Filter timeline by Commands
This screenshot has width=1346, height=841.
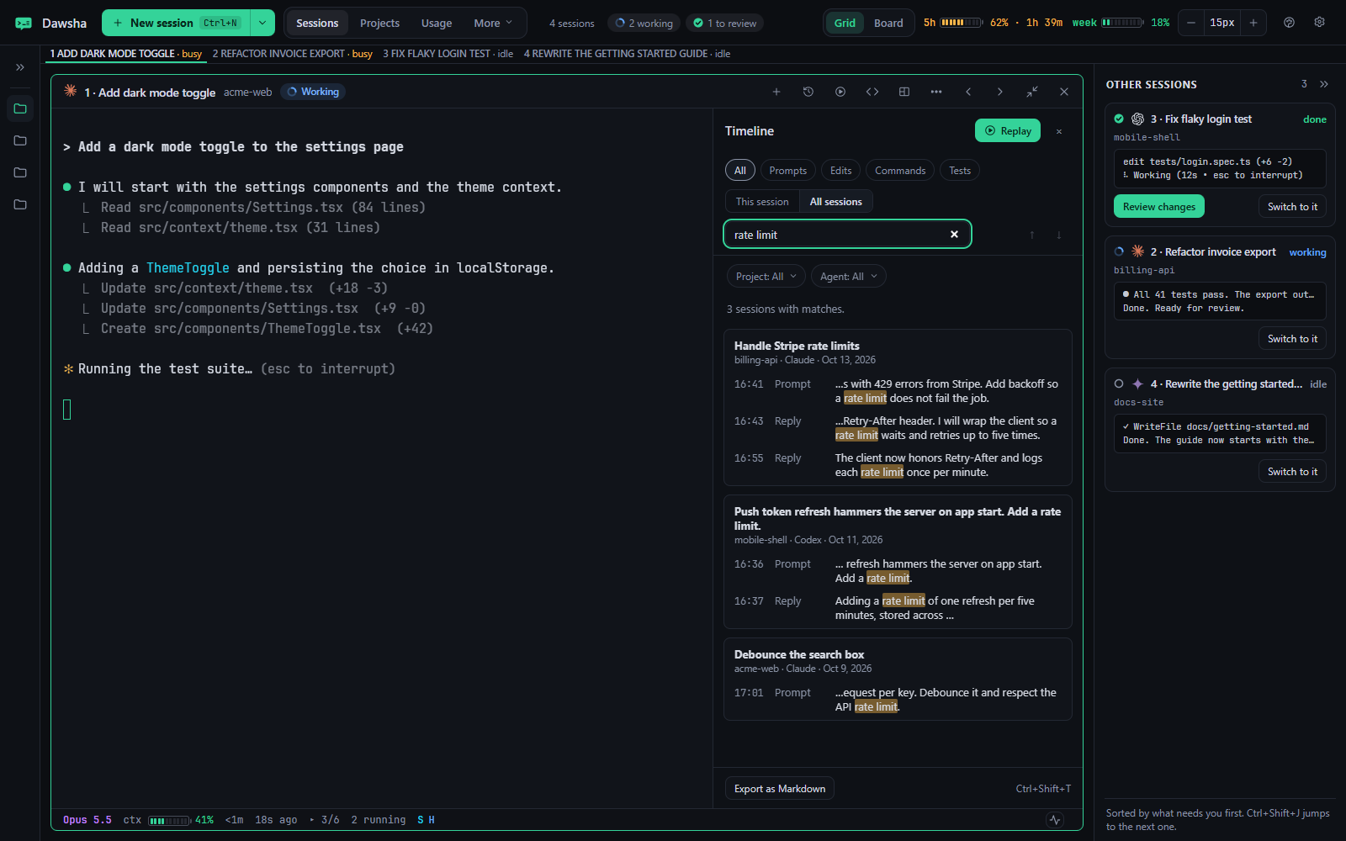(x=900, y=171)
